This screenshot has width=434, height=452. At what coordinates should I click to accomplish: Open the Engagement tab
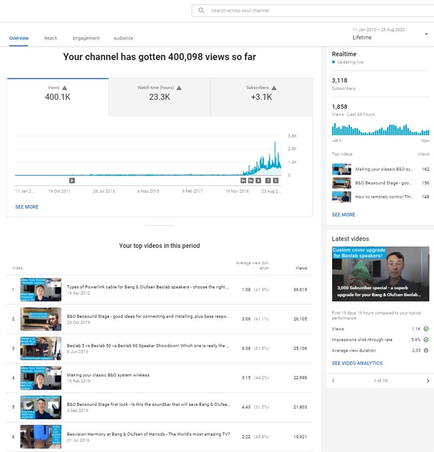point(86,39)
